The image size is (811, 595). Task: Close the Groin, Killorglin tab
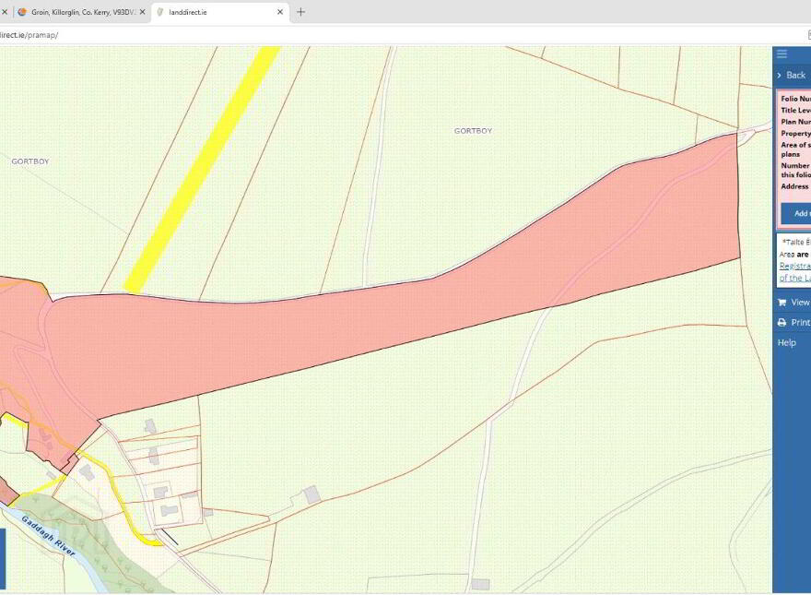tap(142, 12)
